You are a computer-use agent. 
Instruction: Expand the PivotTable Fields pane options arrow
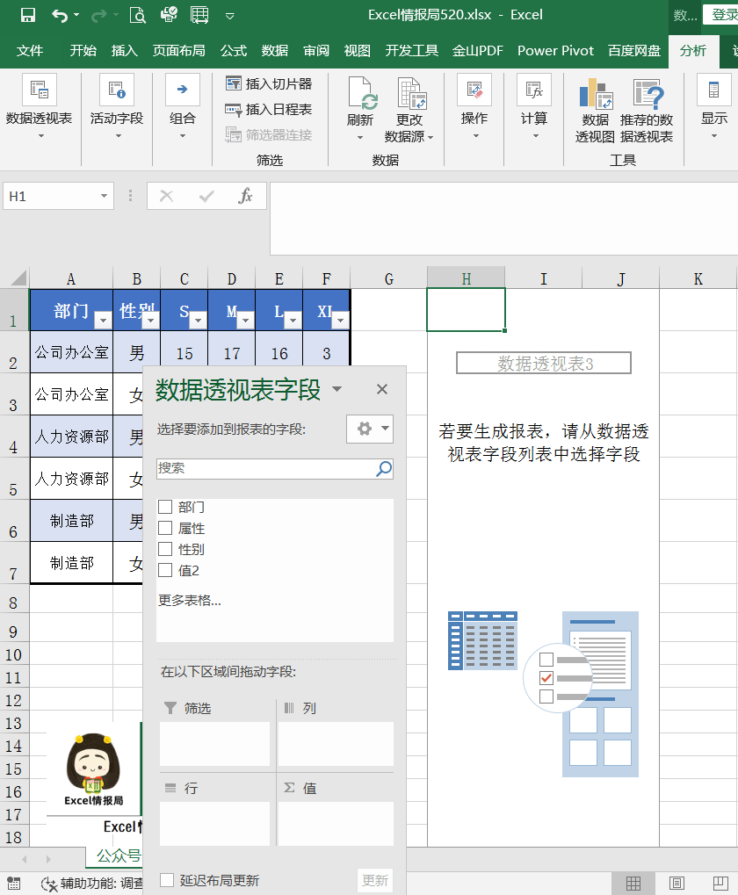(x=336, y=389)
